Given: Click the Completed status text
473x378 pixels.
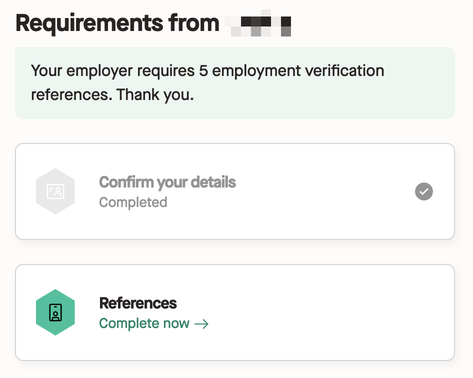Looking at the screenshot, I should tap(133, 202).
